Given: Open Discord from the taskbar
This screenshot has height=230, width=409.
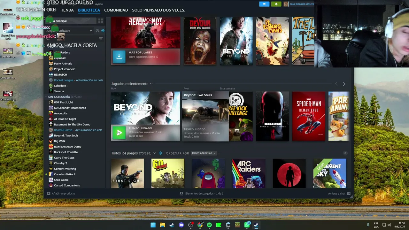Looking at the screenshot, I should [x=181, y=225].
